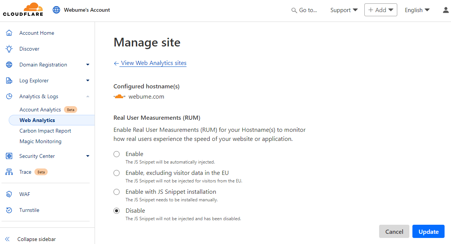
Task: Choose Enable, excluding visitor data in the EU
Action: coord(117,173)
